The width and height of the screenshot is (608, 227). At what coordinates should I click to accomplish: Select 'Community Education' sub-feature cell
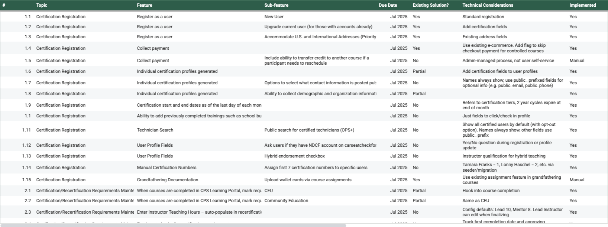[286, 201]
